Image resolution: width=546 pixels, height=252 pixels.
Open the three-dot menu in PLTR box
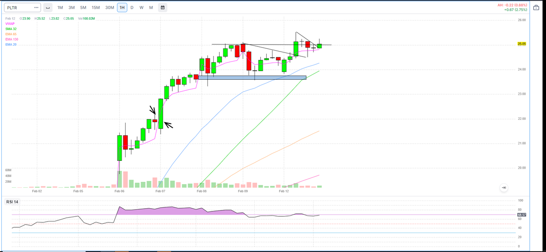click(x=36, y=8)
